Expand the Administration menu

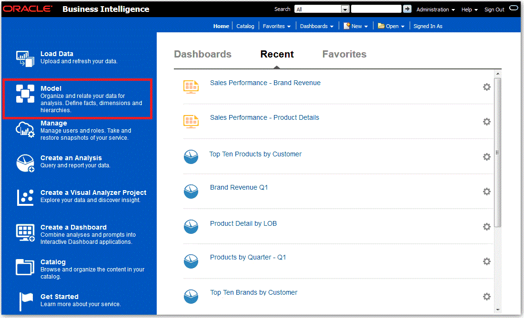point(435,10)
